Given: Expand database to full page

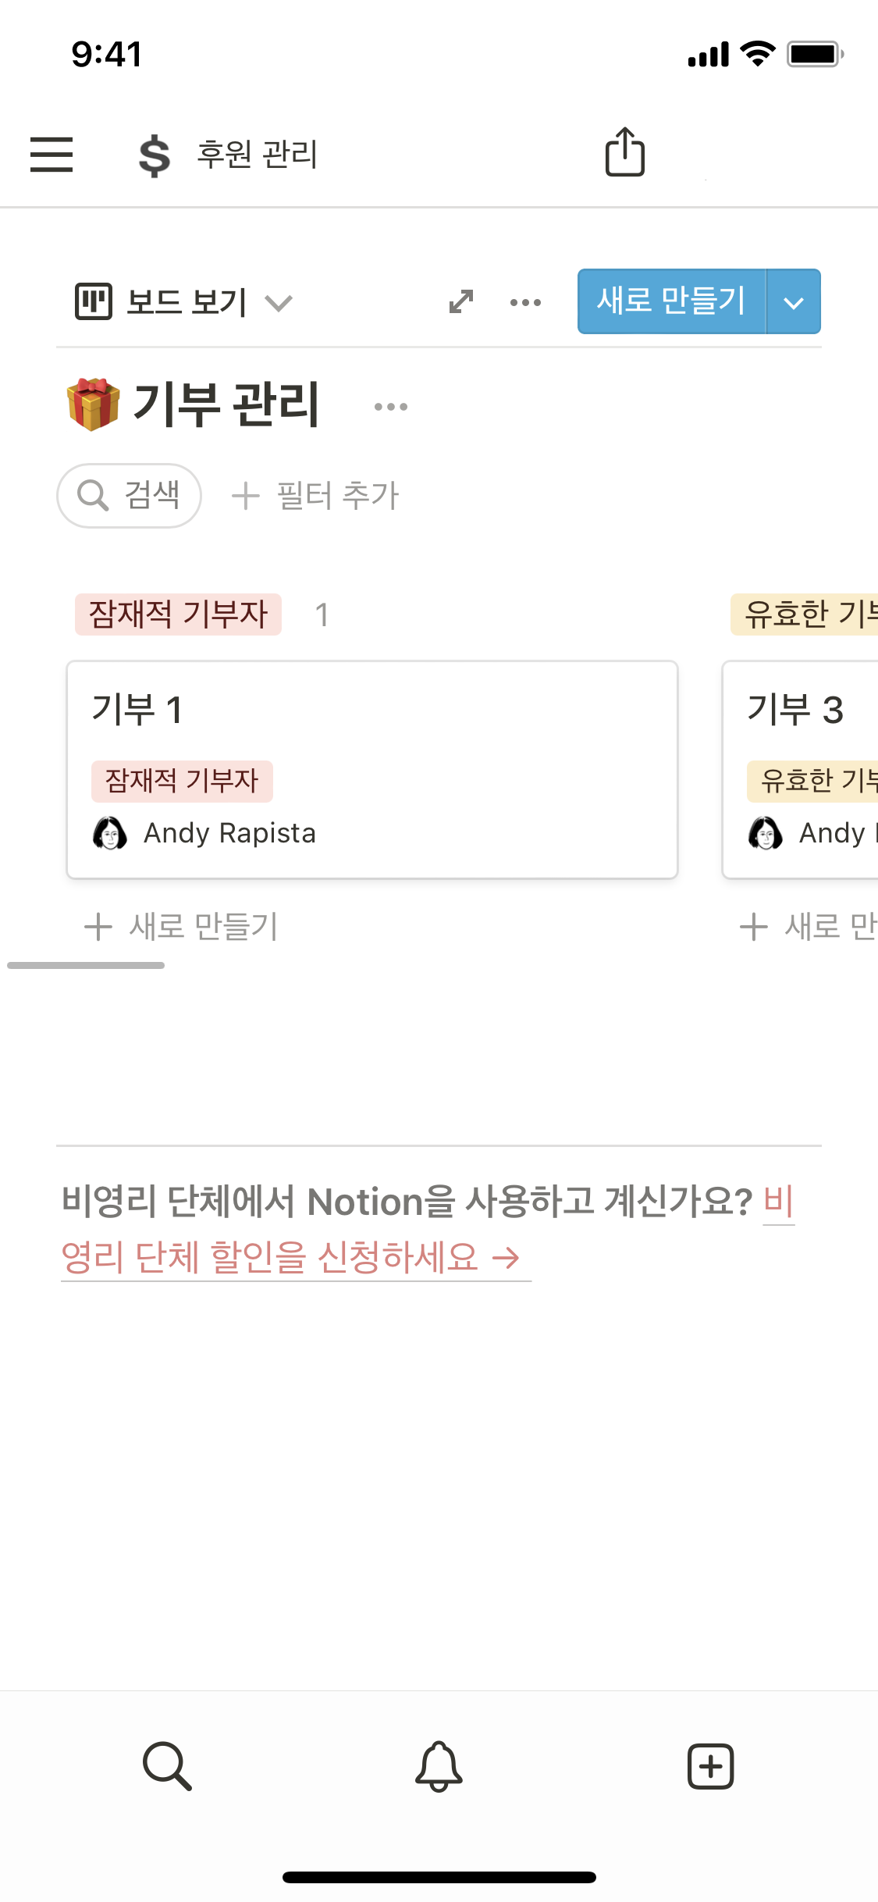Looking at the screenshot, I should (461, 301).
